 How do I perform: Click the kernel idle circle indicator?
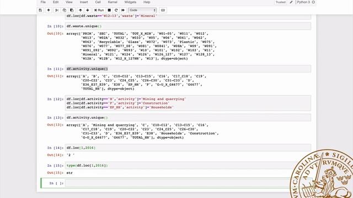313,2
